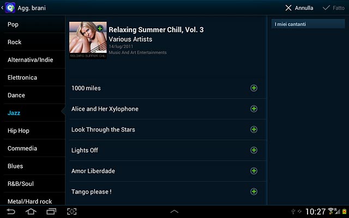Go back using the header left chevron
349x218 pixels.
point(2,8)
